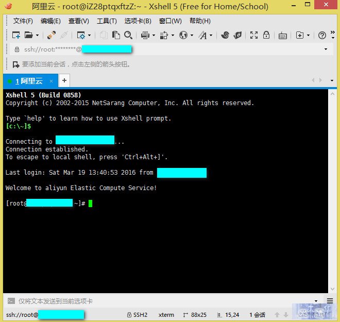Open the 选项卡(B) menu
This screenshot has height=322, width=340.
tap(138, 21)
